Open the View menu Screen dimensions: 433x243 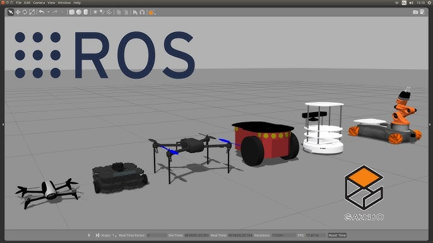coord(51,3)
